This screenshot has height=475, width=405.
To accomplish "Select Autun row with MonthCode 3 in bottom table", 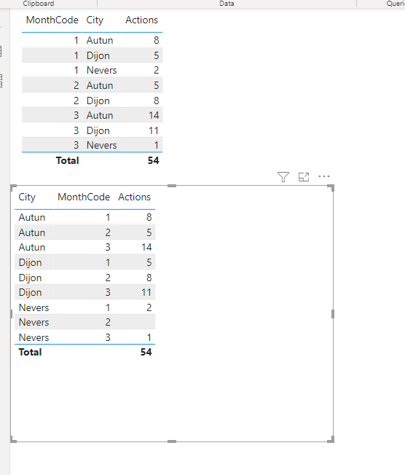I will 84,247.
